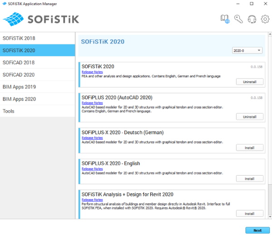
Task: Open Release Notes for SOFiPLUS-X English
Action: 92,169
